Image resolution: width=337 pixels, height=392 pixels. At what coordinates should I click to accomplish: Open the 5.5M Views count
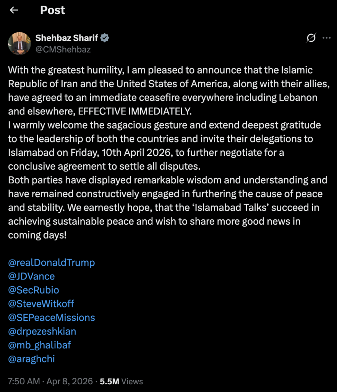click(121, 381)
